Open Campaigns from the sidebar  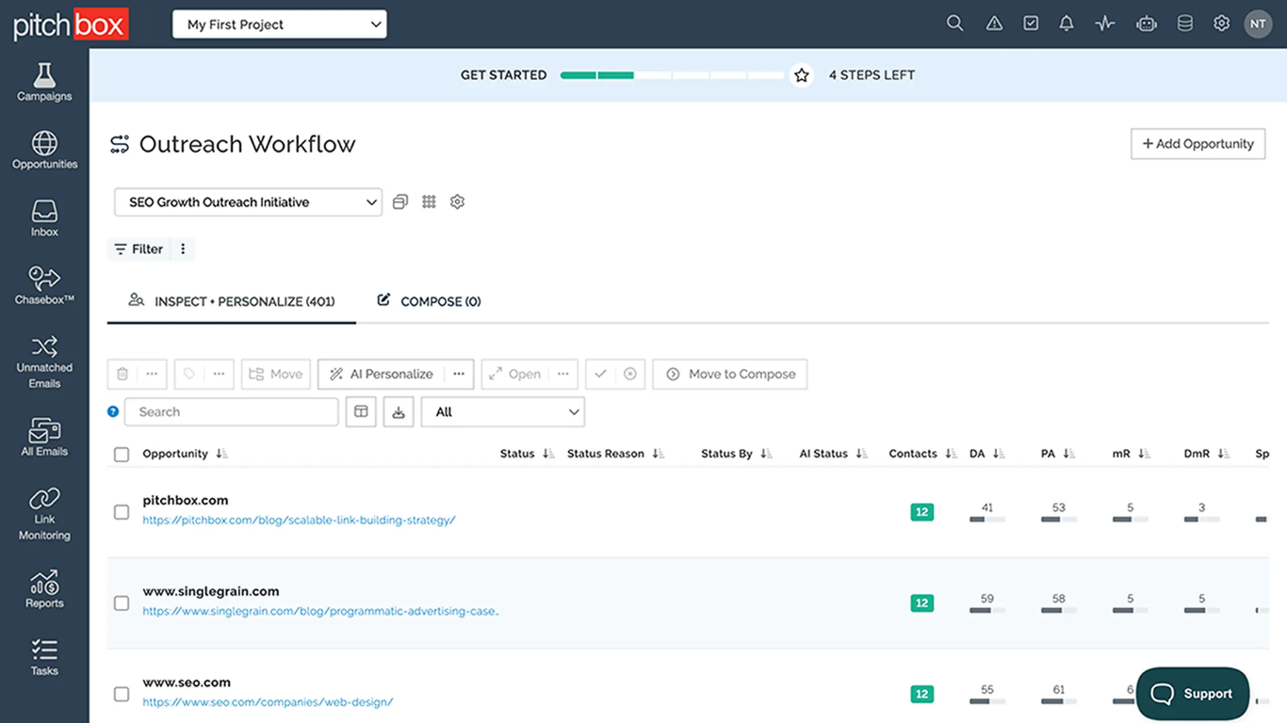(x=44, y=82)
